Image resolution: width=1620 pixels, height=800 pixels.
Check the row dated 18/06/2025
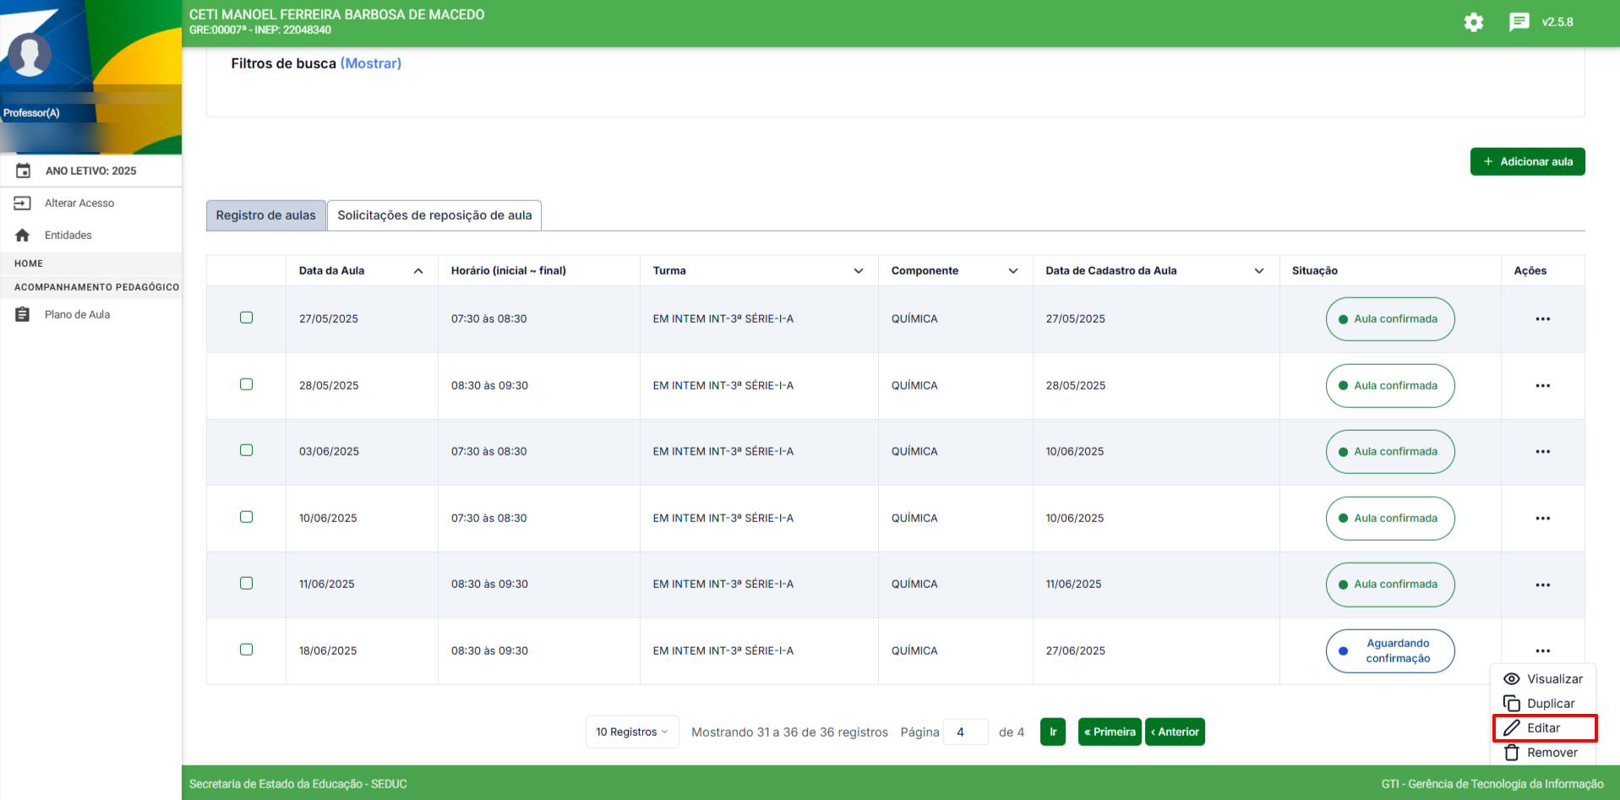click(246, 650)
